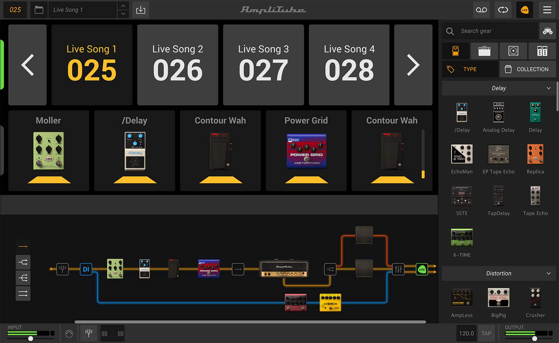Select the dual parallel routing icon
This screenshot has height=343, width=559.
(x=23, y=293)
